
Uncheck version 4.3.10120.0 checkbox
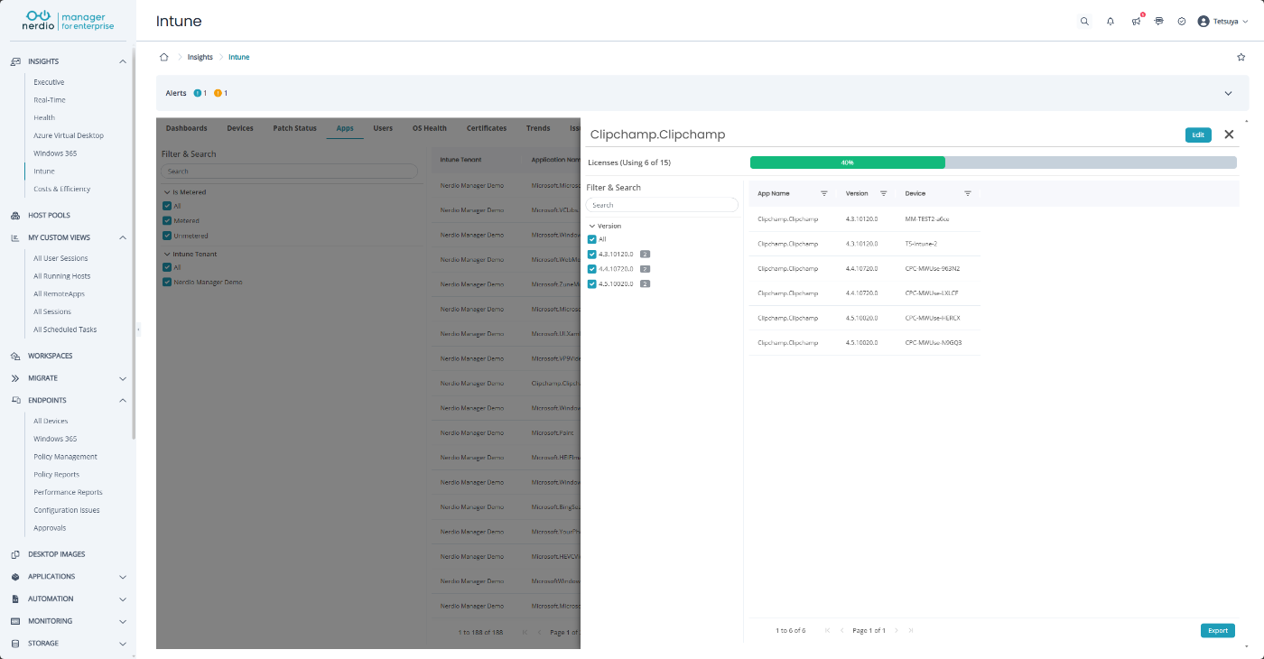(x=592, y=254)
